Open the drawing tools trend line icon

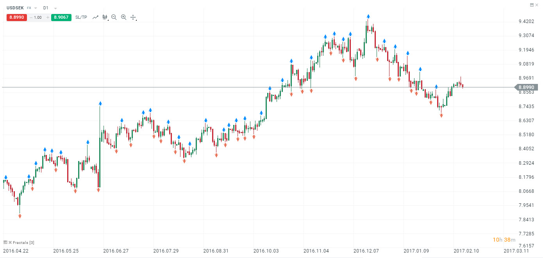point(95,17)
